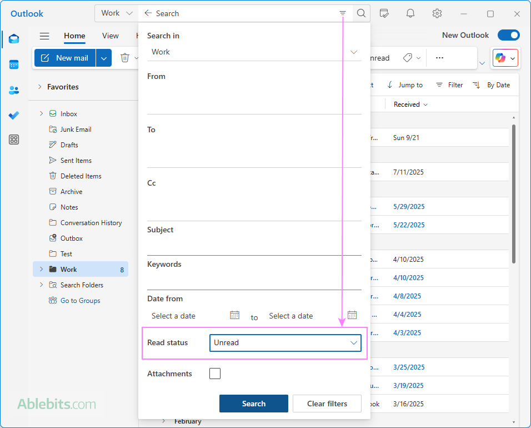Check the Attachments checkbox
Viewport: 531px width, 428px height.
click(215, 374)
